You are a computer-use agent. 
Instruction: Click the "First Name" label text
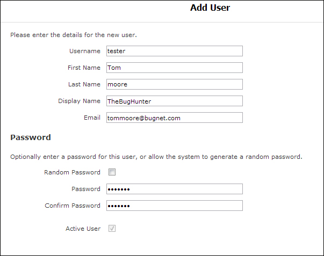84,68
